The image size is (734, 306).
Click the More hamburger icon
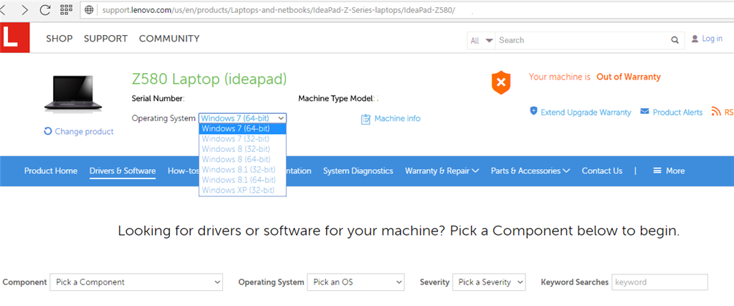(657, 171)
